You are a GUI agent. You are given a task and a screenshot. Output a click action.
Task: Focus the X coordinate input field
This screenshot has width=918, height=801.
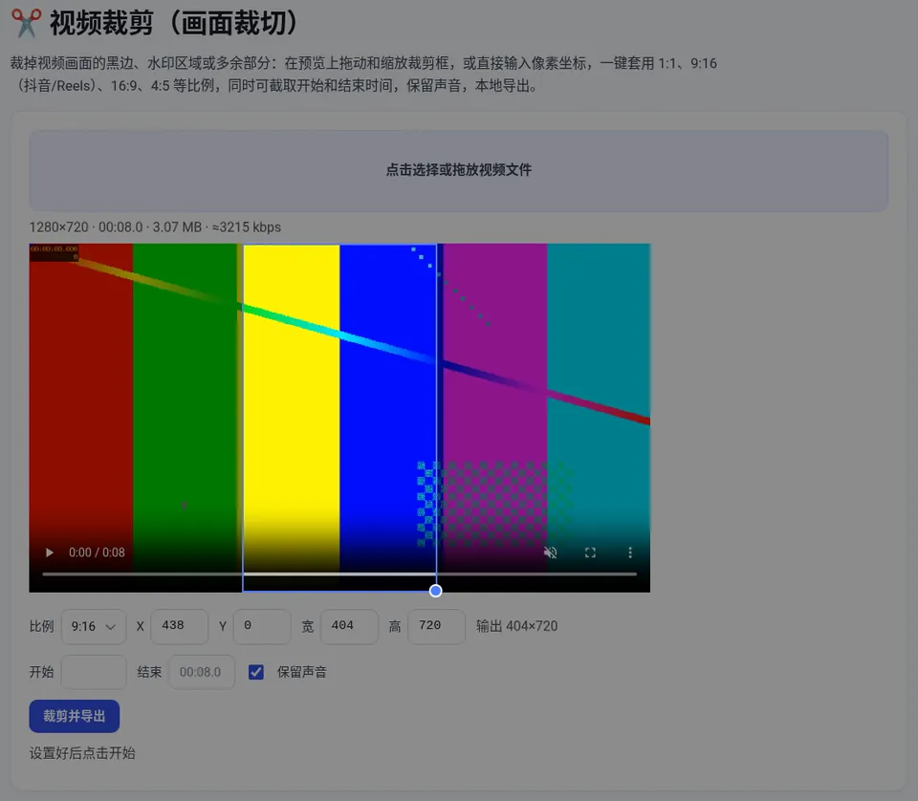click(x=179, y=627)
